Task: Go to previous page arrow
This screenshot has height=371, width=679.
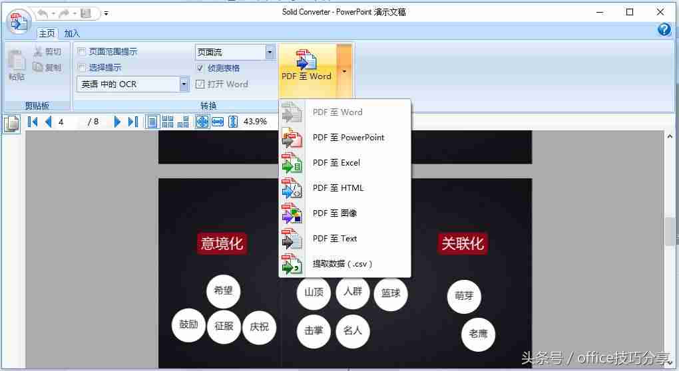Action: tap(48, 122)
